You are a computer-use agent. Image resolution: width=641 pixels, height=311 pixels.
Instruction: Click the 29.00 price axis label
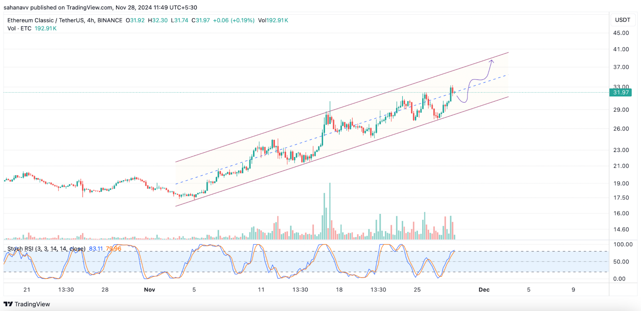(621, 110)
